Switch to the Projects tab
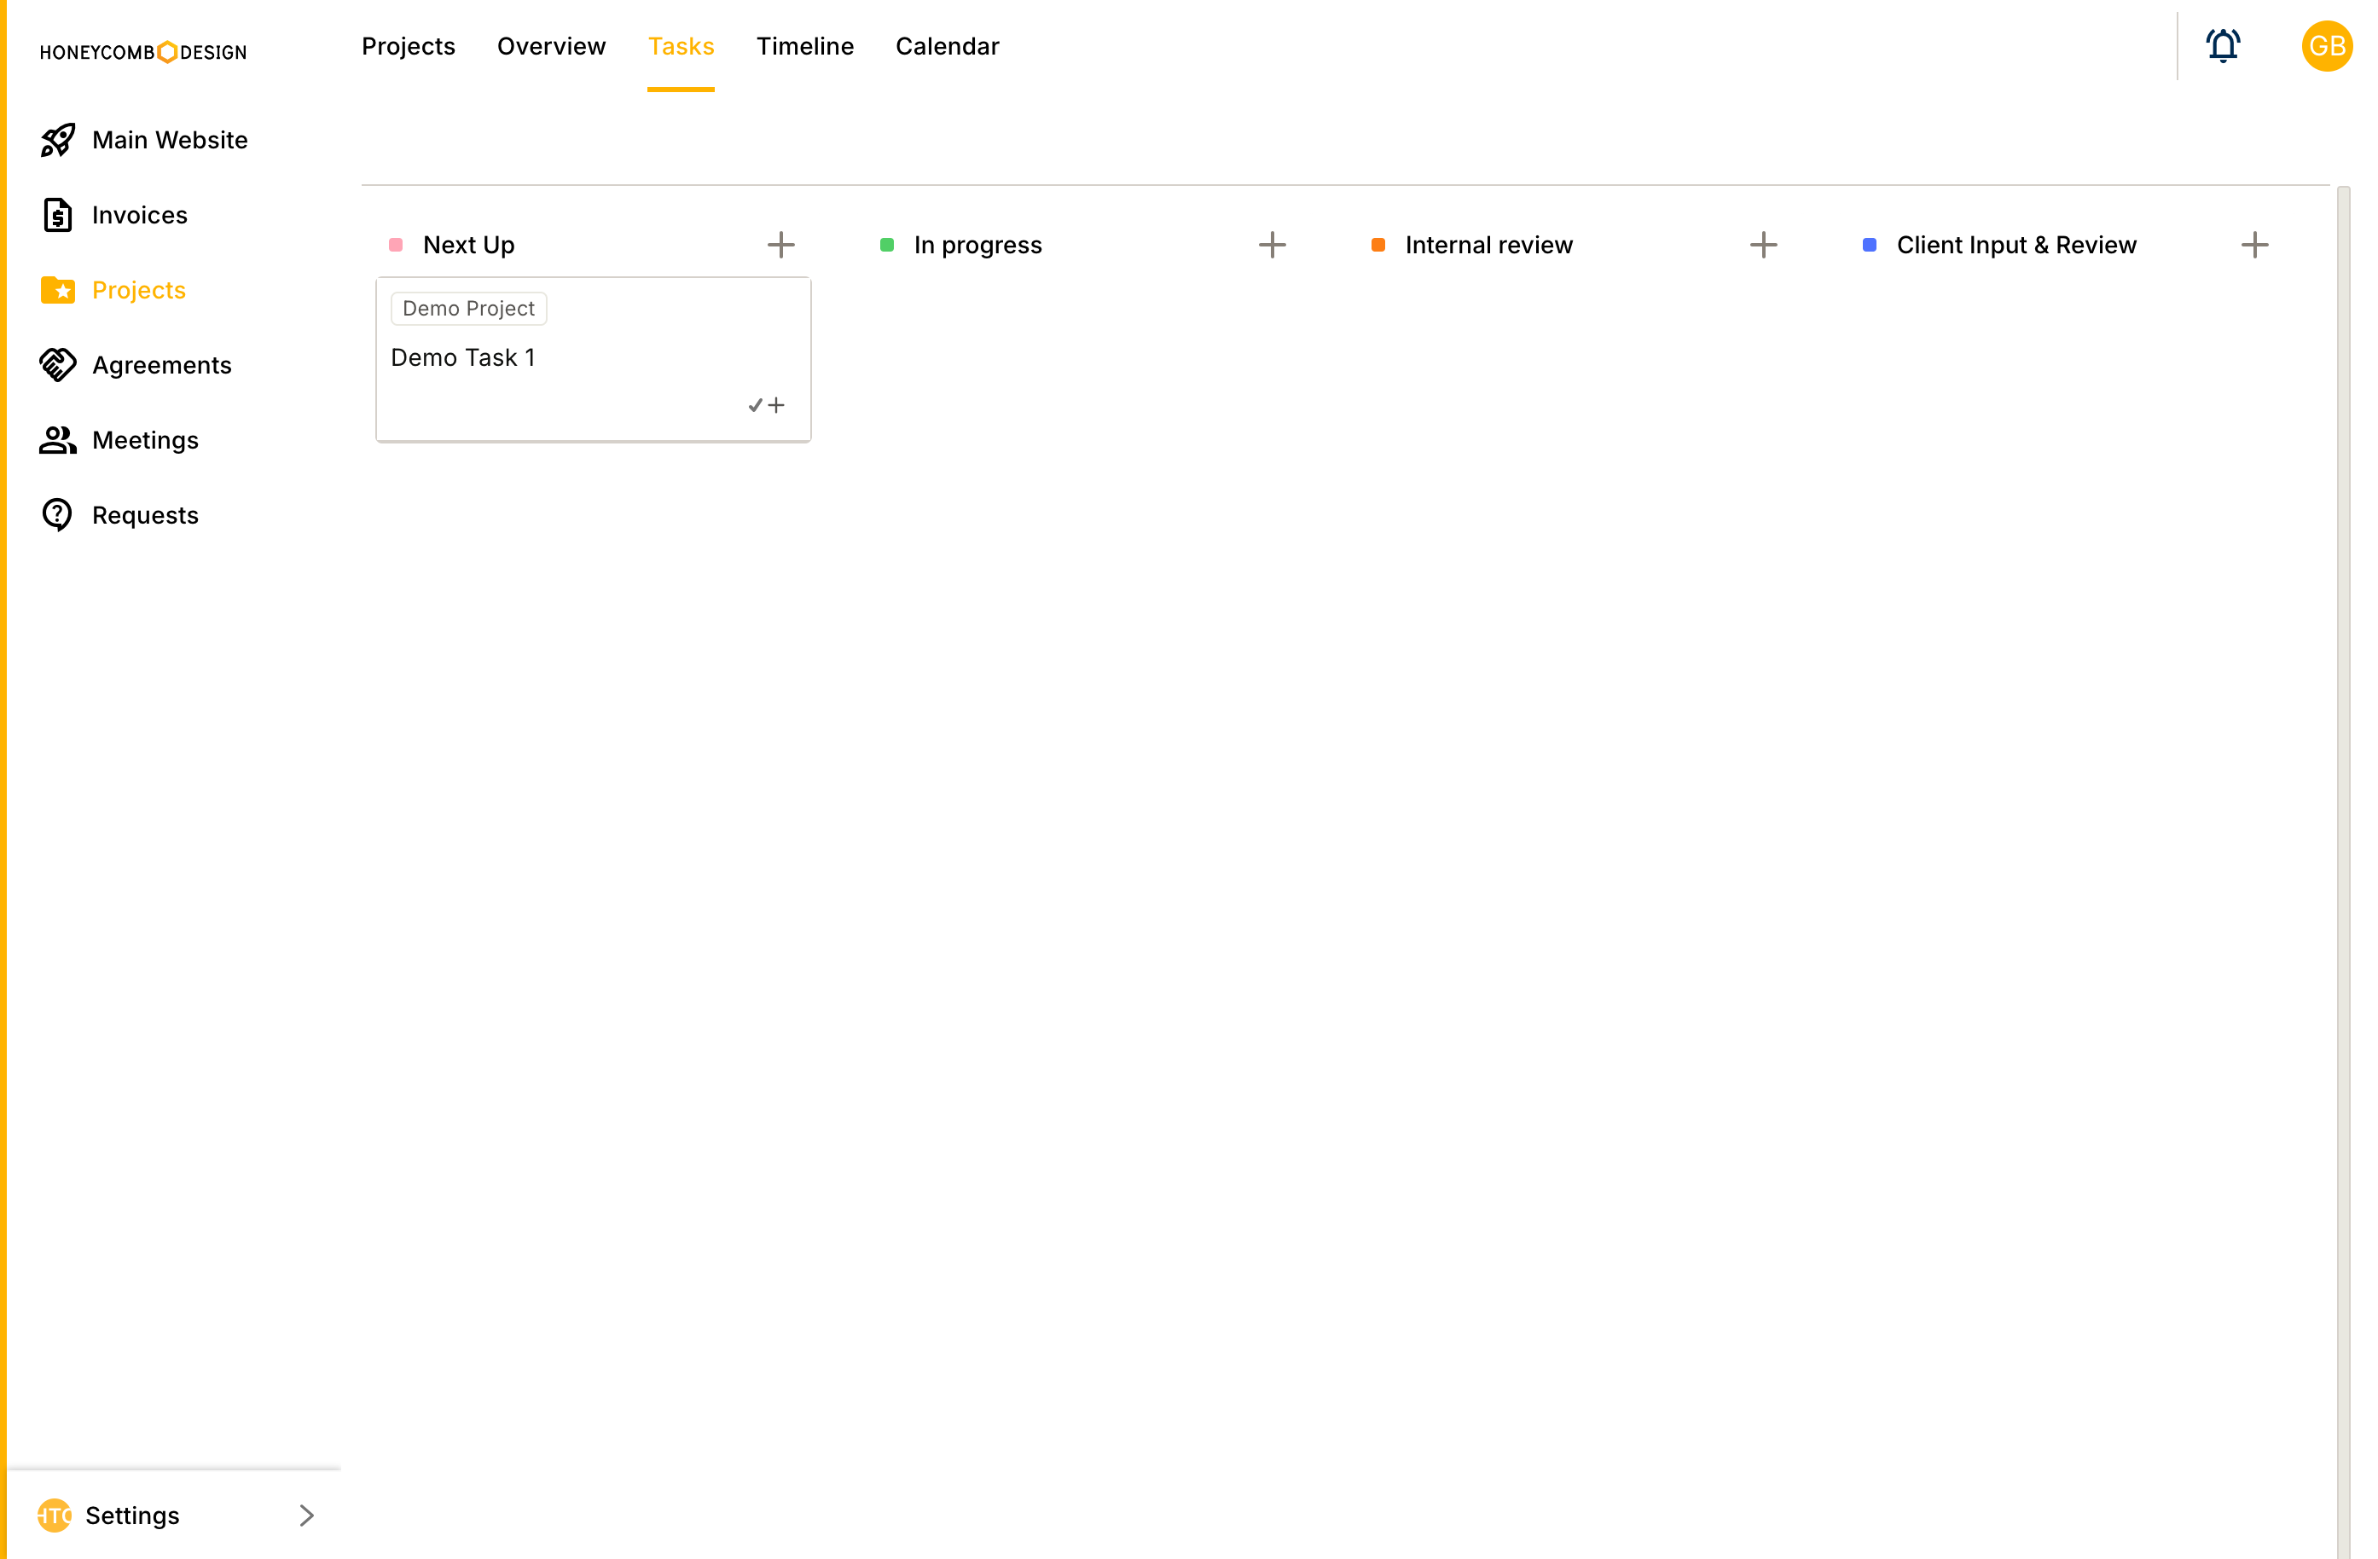Screen dimensions: 2378x1559 tap(409, 46)
